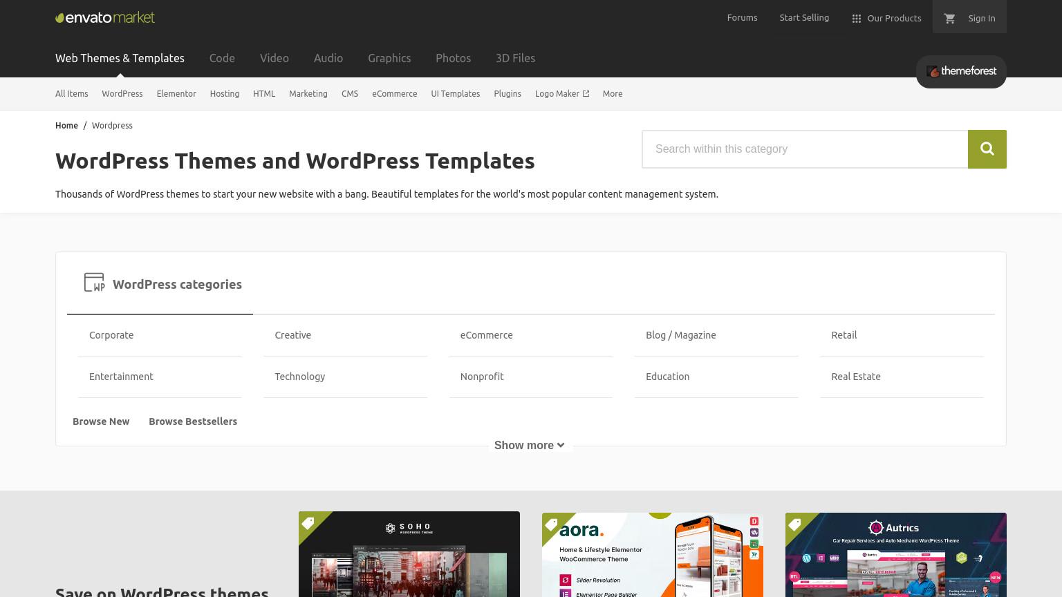Switch to the Code section
The image size is (1062, 597).
(222, 58)
